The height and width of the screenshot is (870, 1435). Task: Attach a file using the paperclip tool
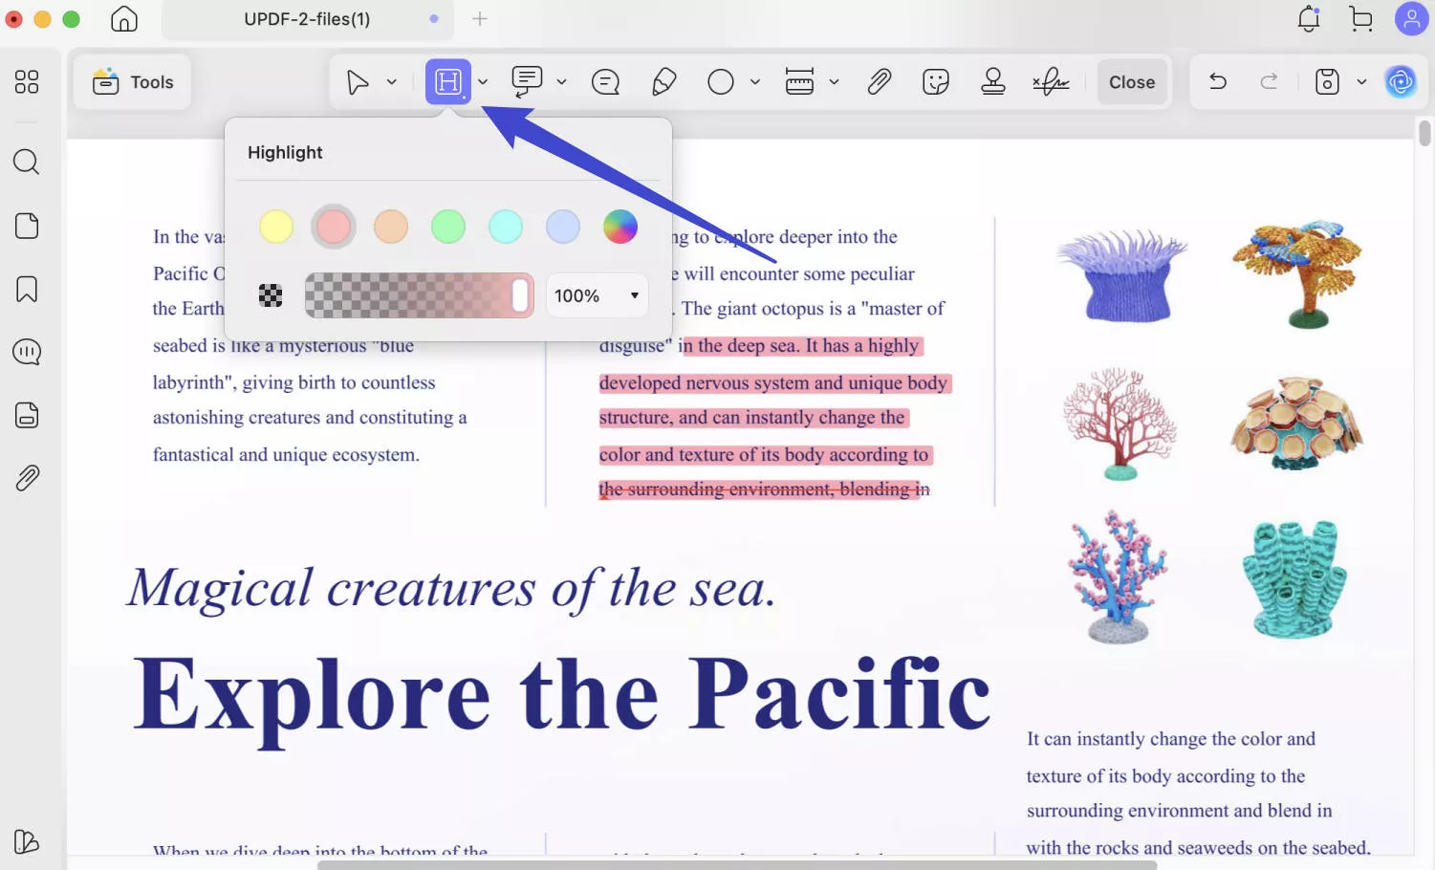tap(879, 81)
